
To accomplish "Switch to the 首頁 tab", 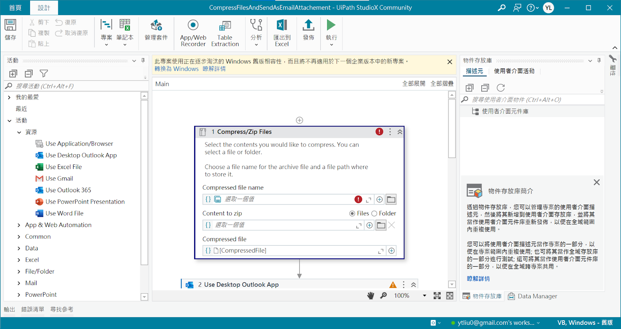I will 15,8.
